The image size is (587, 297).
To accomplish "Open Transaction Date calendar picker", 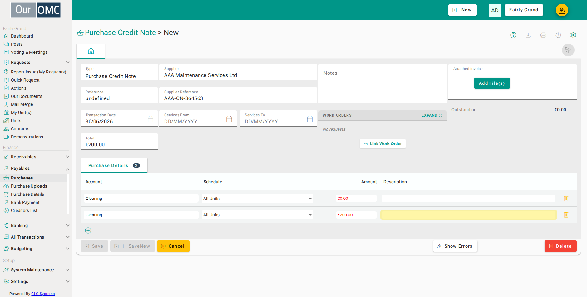I will [150, 119].
